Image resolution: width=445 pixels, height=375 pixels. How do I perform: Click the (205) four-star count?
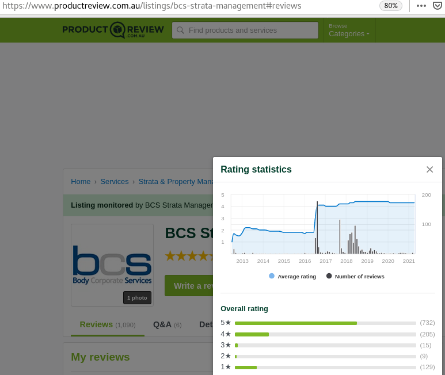(x=427, y=334)
